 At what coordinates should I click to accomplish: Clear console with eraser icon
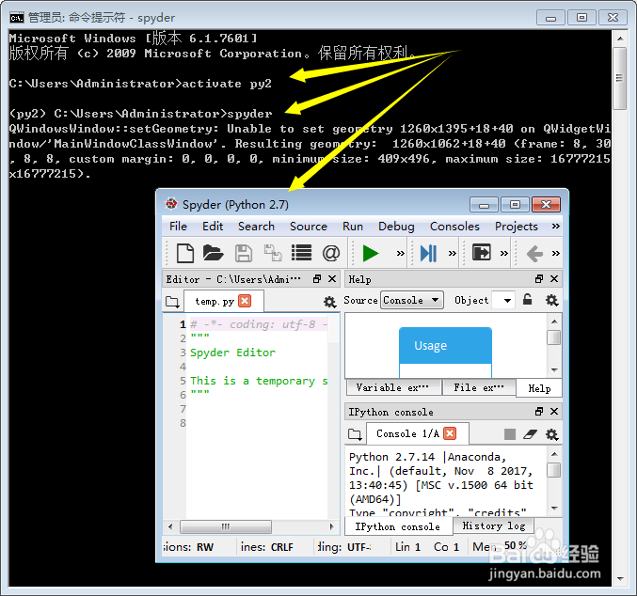pos(530,434)
